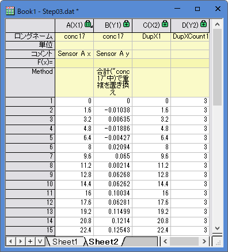Click the horizontal scrollbar right arrow
The width and height of the screenshot is (228, 252).
[204, 241]
